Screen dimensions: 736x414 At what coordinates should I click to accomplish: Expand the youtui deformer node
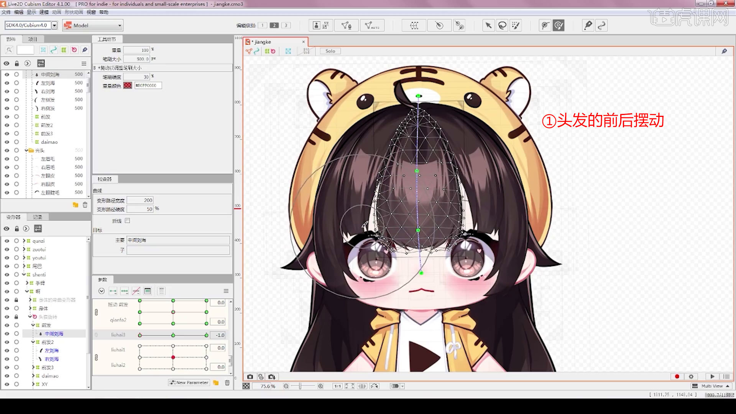(24, 258)
